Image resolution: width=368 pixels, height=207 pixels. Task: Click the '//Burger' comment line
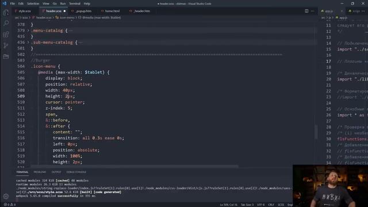(x=40, y=60)
